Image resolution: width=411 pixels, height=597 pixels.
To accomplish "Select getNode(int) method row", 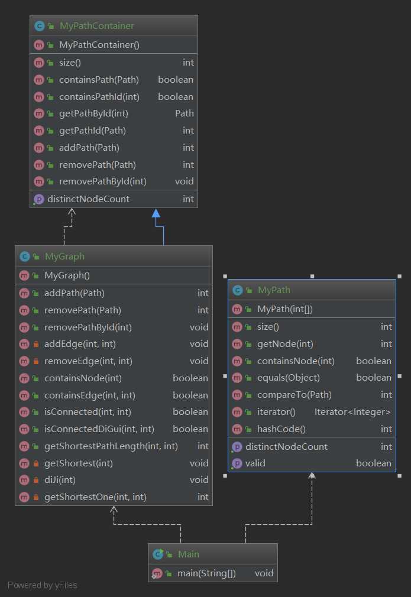I will [x=312, y=344].
